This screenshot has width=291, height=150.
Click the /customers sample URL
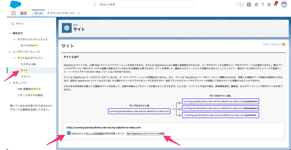221,101
